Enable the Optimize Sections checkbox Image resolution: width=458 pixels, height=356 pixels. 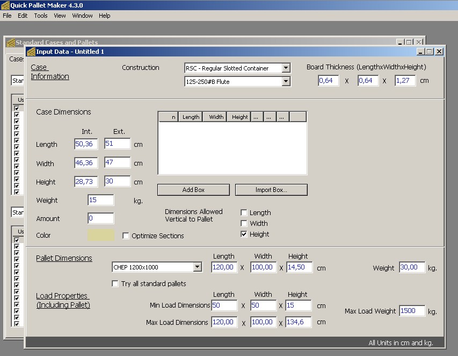[x=126, y=236]
